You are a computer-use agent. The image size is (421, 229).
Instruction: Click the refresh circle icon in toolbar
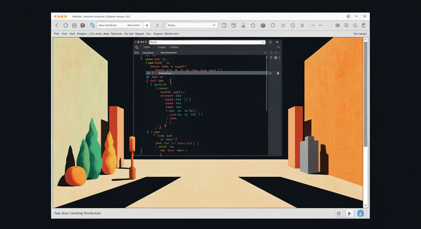pos(253,25)
